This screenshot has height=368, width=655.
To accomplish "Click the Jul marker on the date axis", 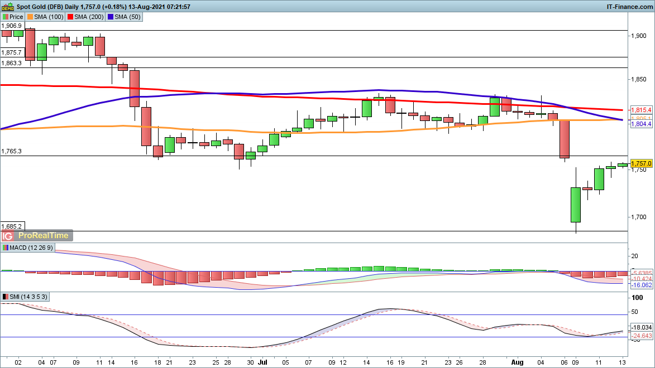I will point(262,361).
